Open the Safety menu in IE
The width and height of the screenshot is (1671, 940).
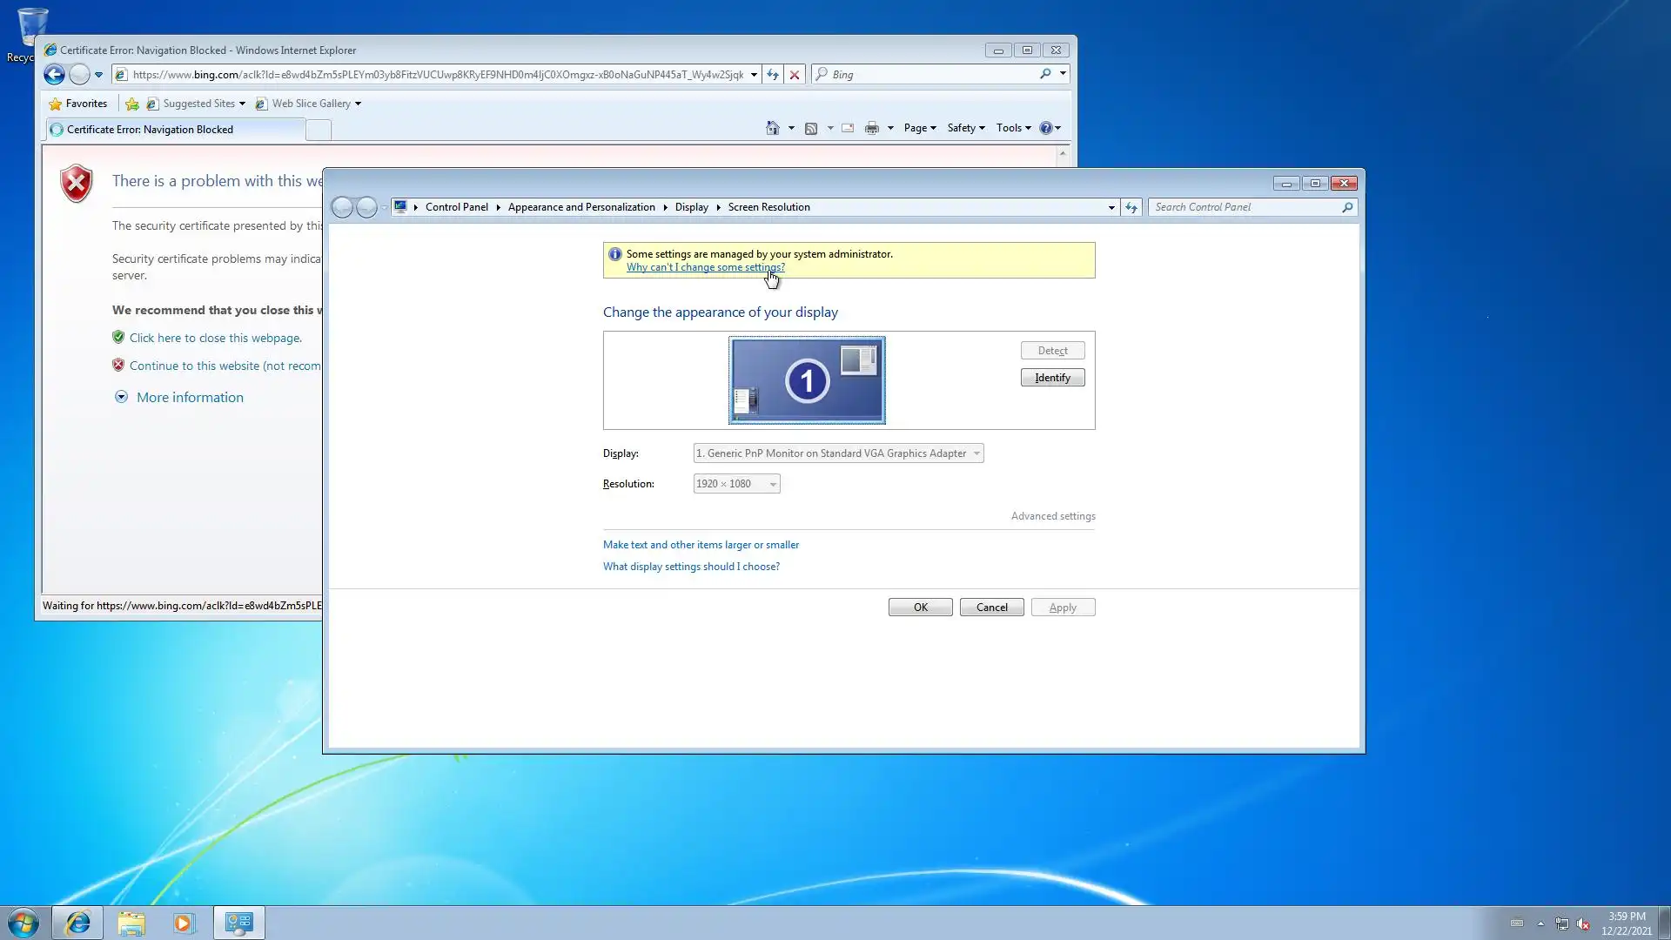pyautogui.click(x=965, y=128)
